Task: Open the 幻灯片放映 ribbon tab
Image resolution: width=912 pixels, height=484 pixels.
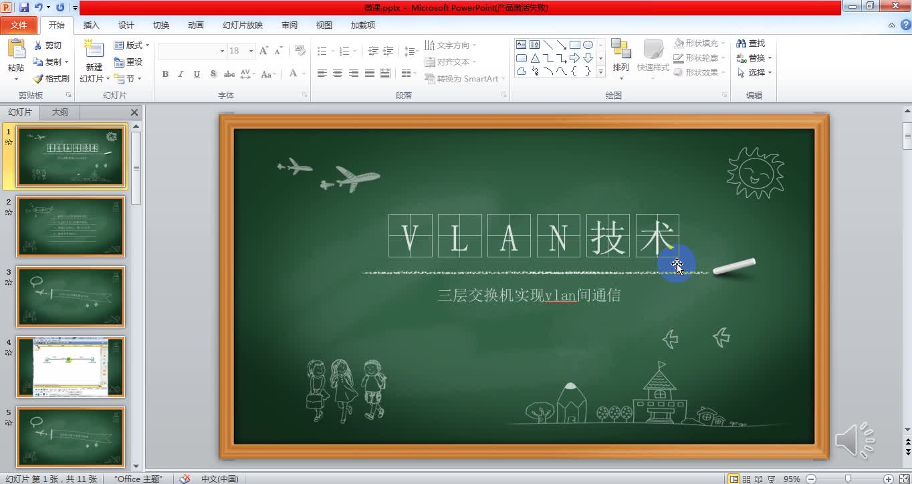Action: click(x=242, y=25)
